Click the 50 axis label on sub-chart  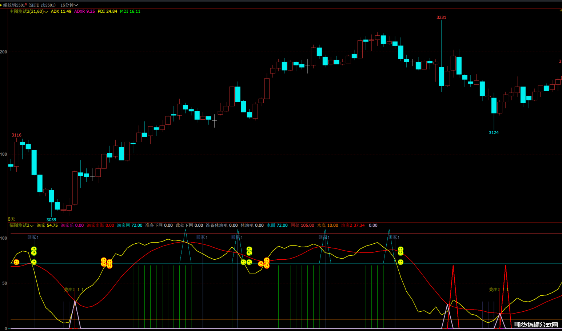(4, 283)
